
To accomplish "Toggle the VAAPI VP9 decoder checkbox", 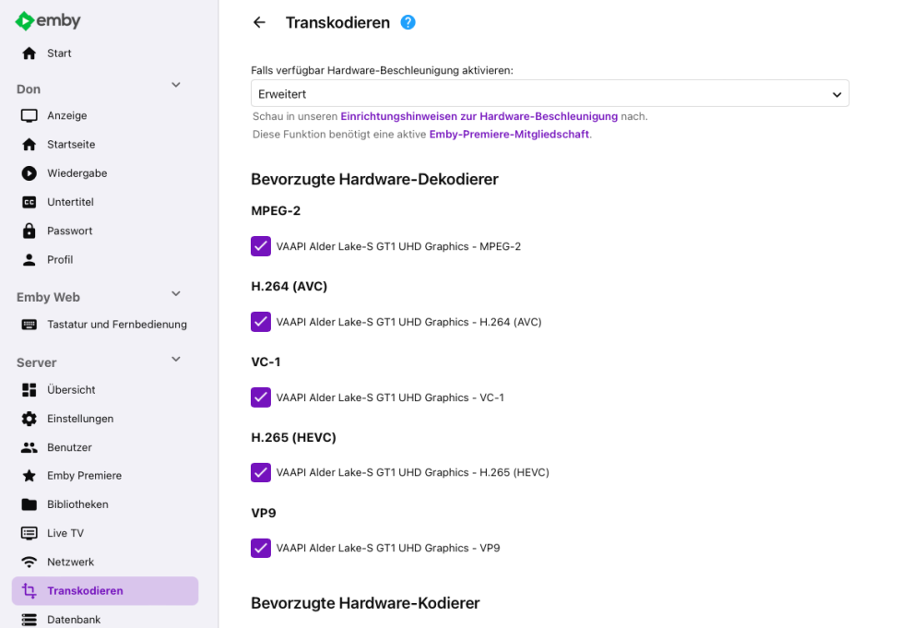I will (261, 548).
